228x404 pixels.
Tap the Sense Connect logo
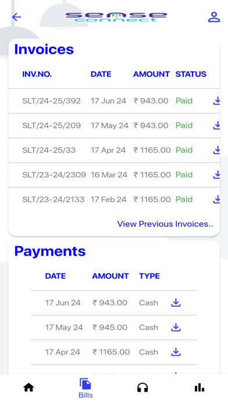(116, 17)
